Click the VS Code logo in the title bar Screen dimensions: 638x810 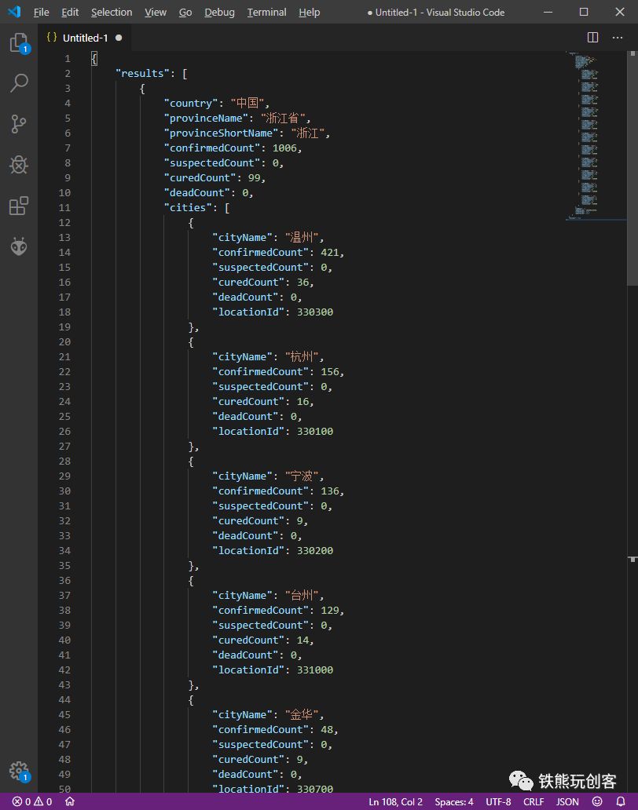coord(14,11)
